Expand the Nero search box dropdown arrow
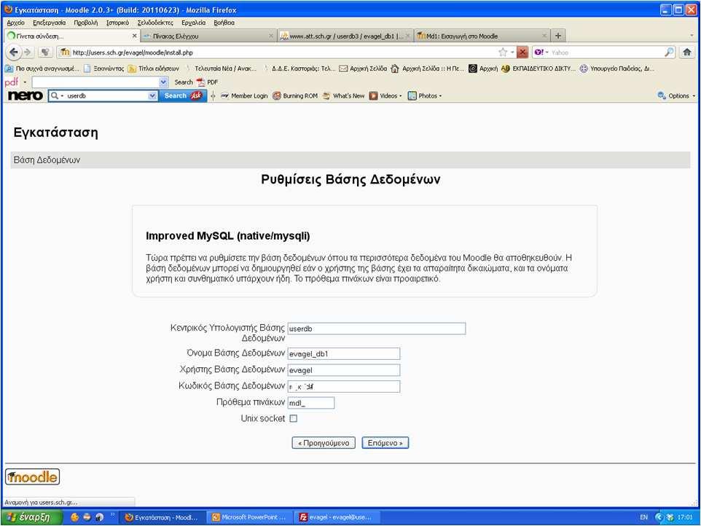 (152, 95)
